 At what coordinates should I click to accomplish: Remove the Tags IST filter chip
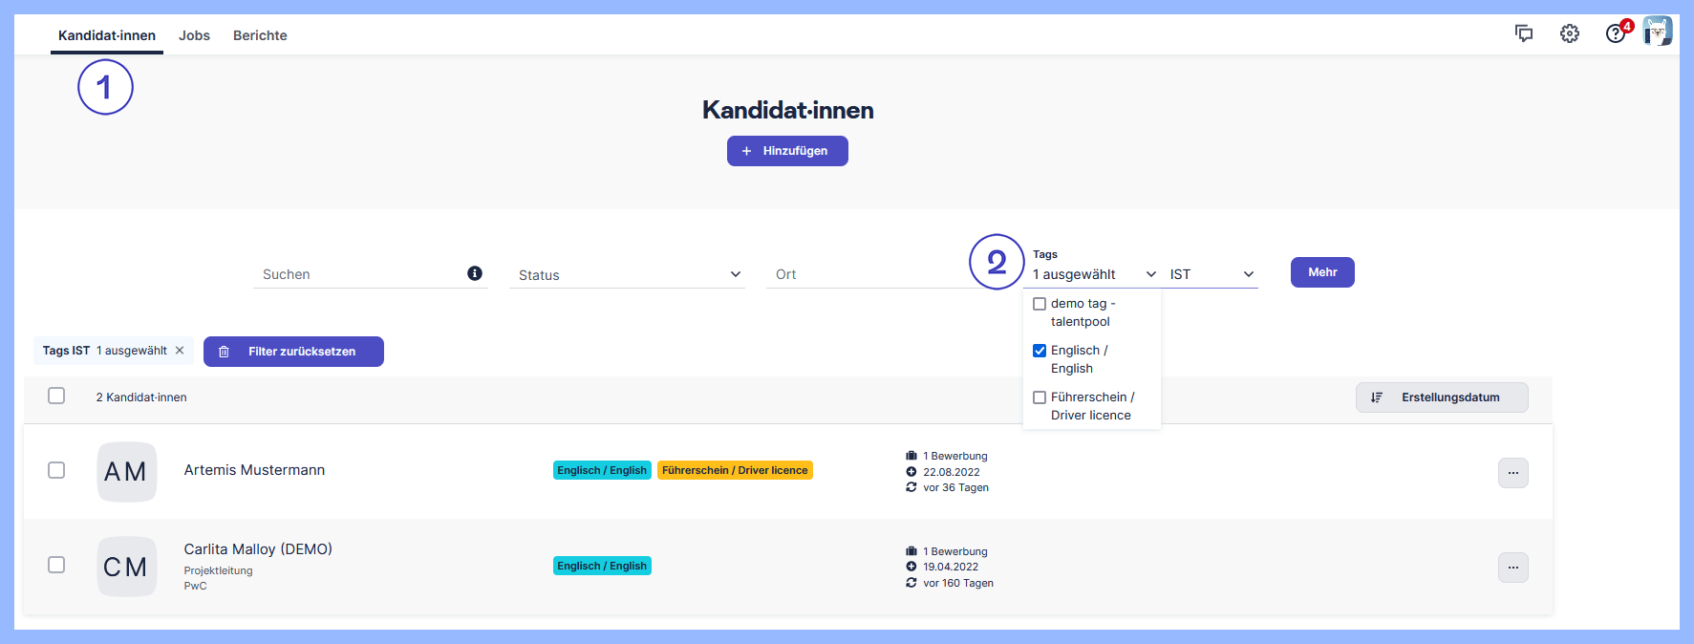(x=180, y=351)
